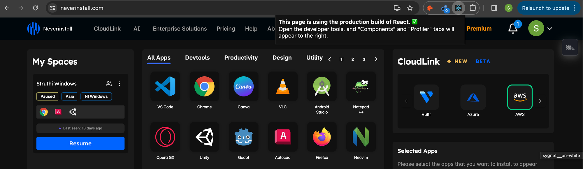Viewport: 583px width, 169px height.
Task: Select the Android Studio app icon
Action: click(322, 87)
